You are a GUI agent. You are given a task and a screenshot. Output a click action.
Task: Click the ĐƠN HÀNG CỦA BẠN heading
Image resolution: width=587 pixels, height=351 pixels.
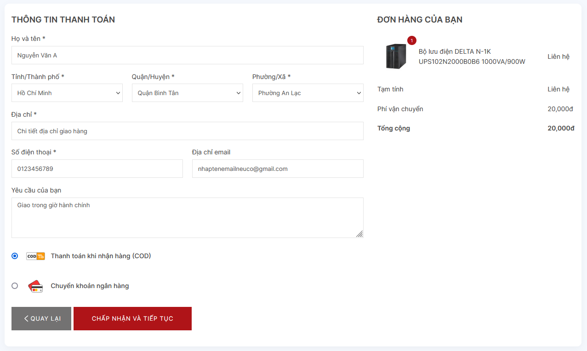pos(420,20)
